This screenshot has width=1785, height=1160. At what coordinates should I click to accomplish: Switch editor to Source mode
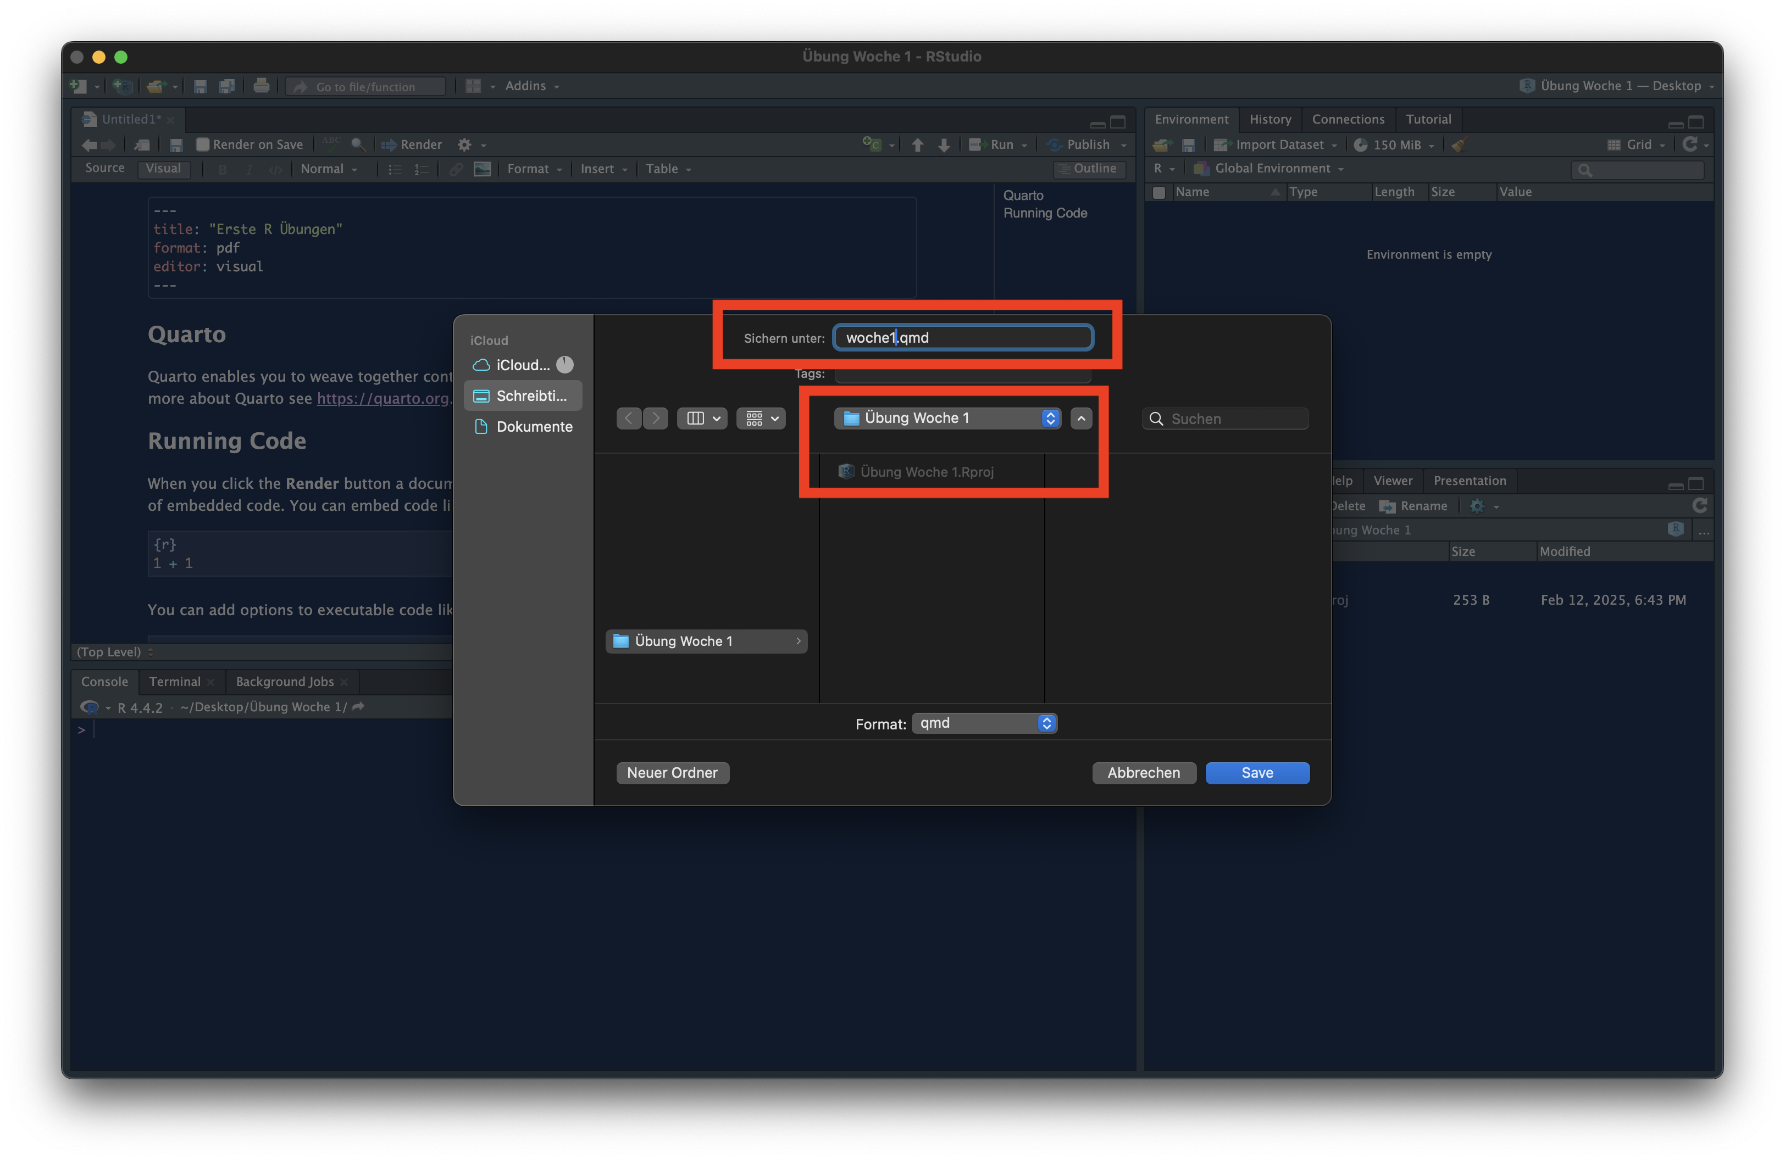coord(105,169)
